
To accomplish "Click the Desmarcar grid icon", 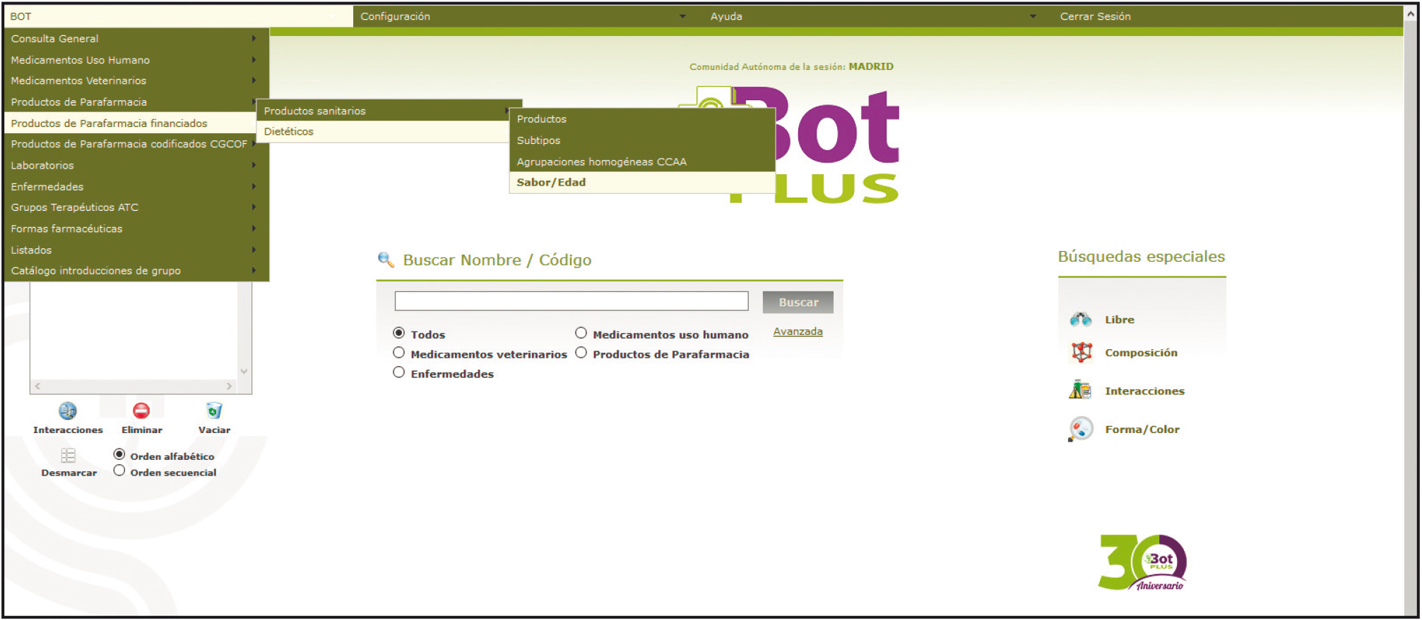I will [x=69, y=456].
